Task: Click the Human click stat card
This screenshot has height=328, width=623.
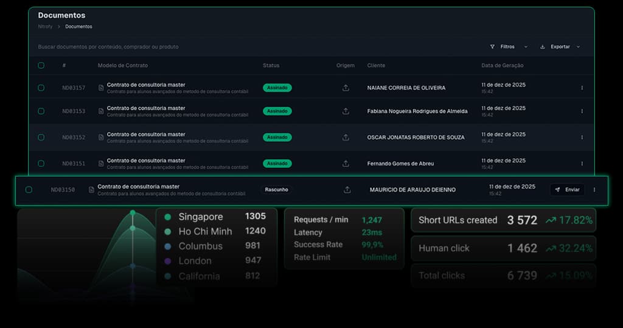Action: tap(503, 248)
